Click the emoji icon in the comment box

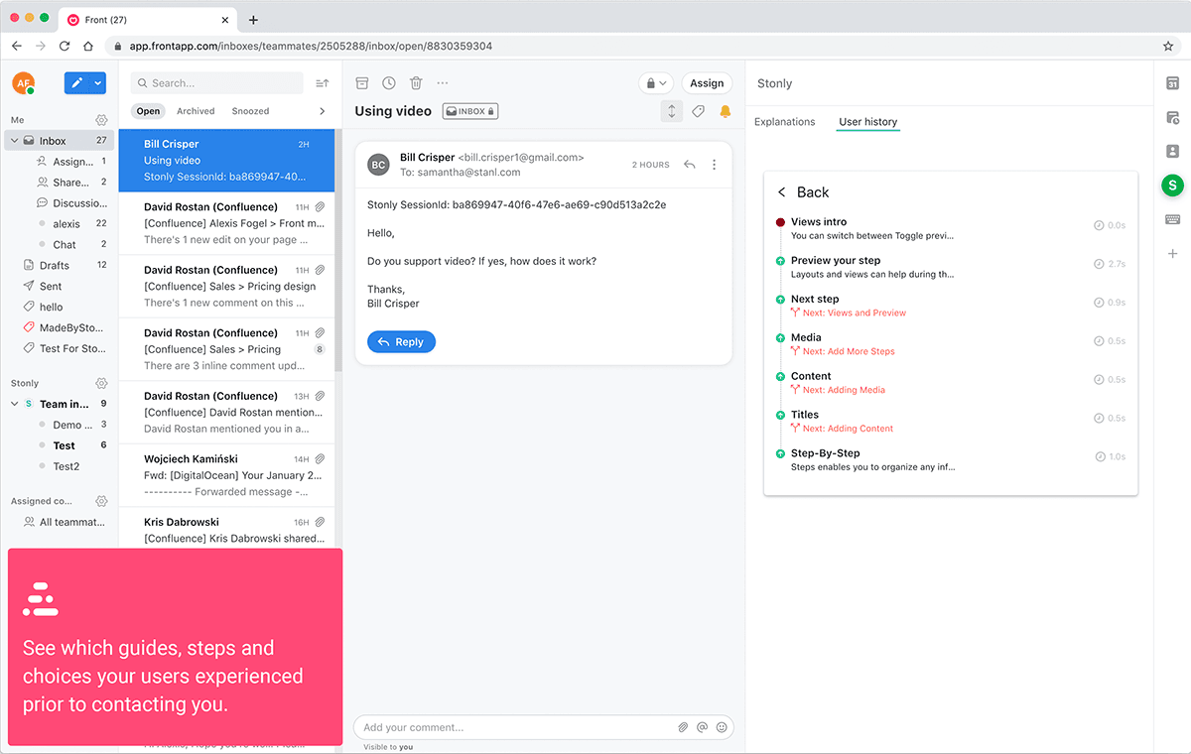point(722,727)
